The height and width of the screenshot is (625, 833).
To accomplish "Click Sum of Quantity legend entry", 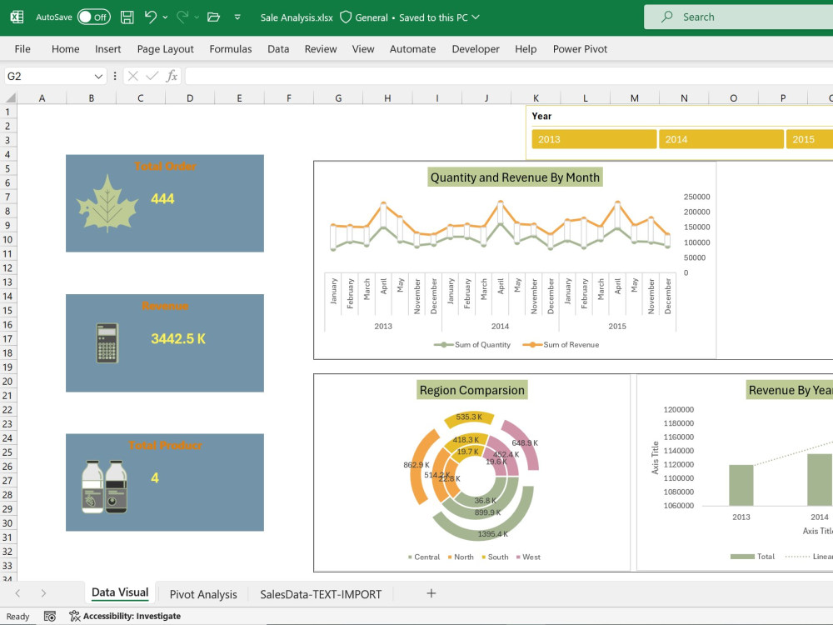I will point(472,344).
